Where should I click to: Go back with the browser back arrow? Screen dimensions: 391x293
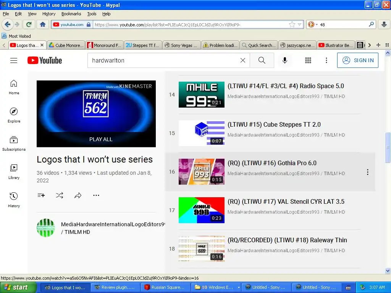pyautogui.click(x=7, y=24)
